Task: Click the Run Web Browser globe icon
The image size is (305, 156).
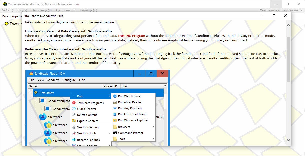Action: tap(115, 96)
